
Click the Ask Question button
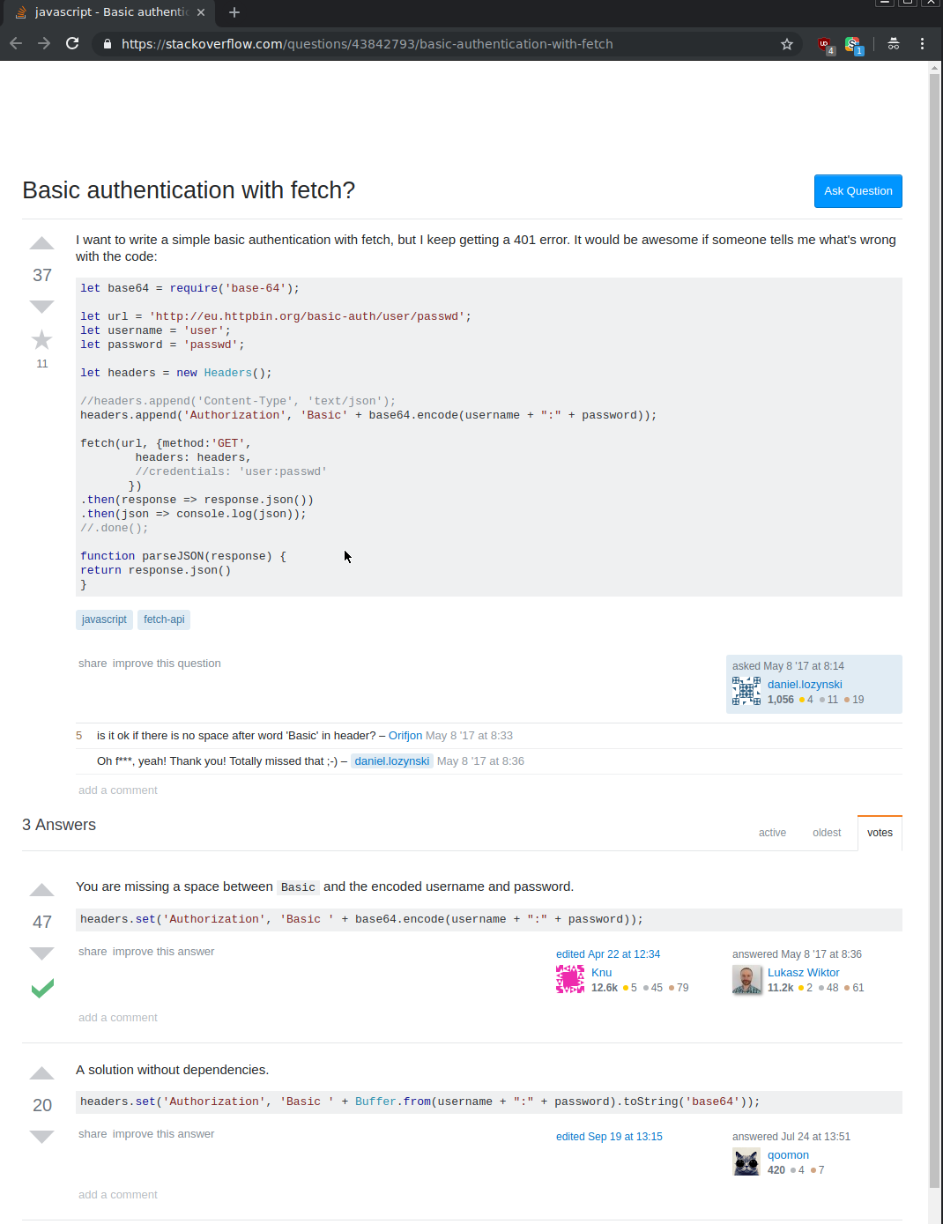point(857,190)
